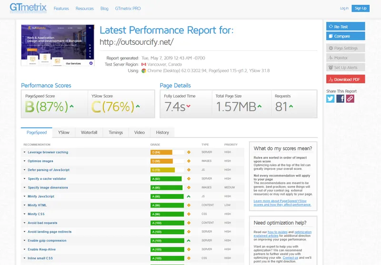Click the Re-Test button
The width and height of the screenshot is (381, 265).
[x=346, y=27]
